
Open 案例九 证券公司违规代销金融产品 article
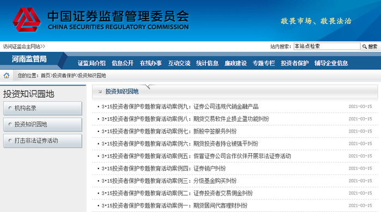tap(180, 107)
